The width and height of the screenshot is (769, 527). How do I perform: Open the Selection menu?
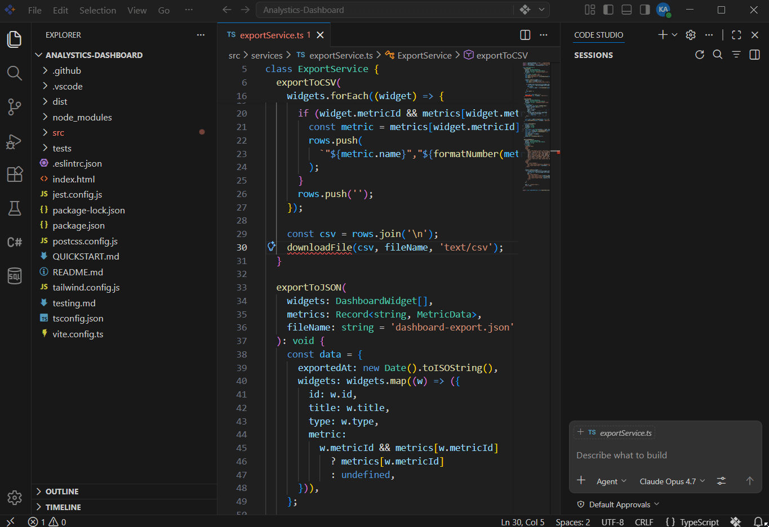click(x=97, y=10)
